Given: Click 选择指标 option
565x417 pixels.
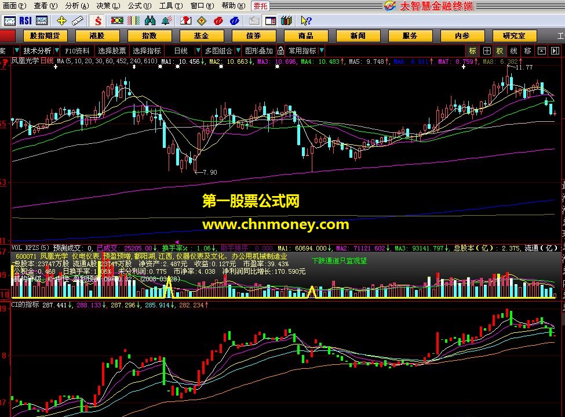Looking at the screenshot, I should click(x=147, y=51).
